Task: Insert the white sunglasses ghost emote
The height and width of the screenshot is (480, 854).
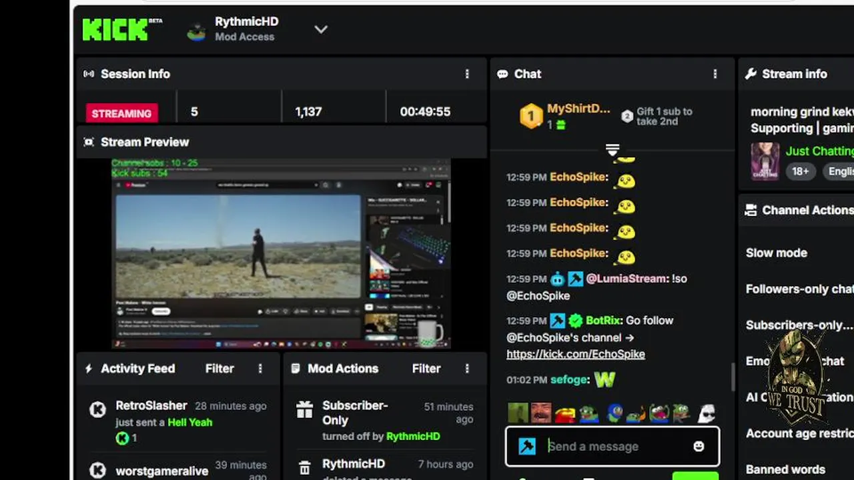Action: point(707,413)
